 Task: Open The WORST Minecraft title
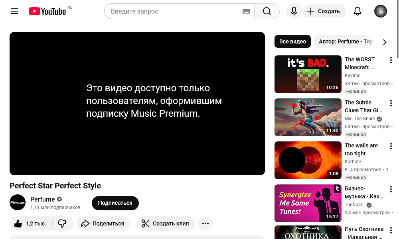359,63
